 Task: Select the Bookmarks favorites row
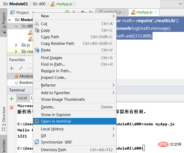click(20, 83)
